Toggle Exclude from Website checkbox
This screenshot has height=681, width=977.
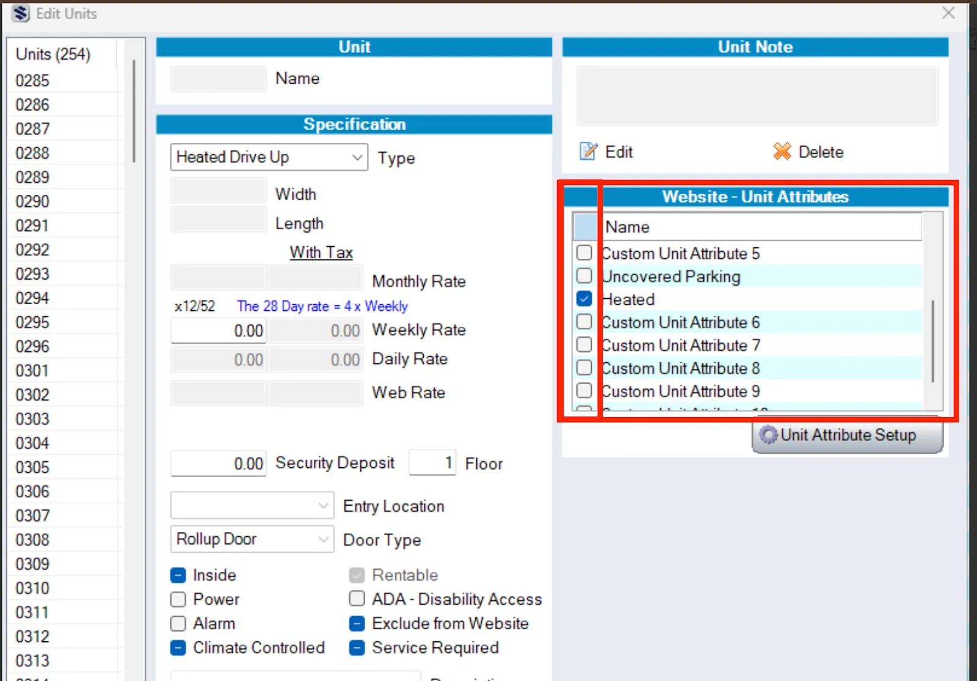[357, 624]
